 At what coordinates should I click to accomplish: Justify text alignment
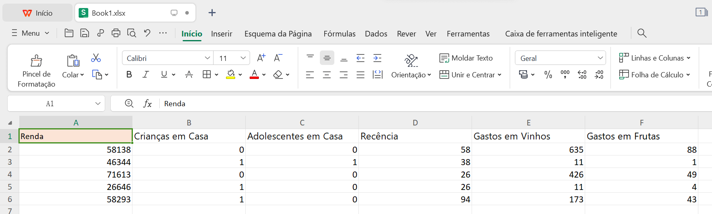(360, 75)
